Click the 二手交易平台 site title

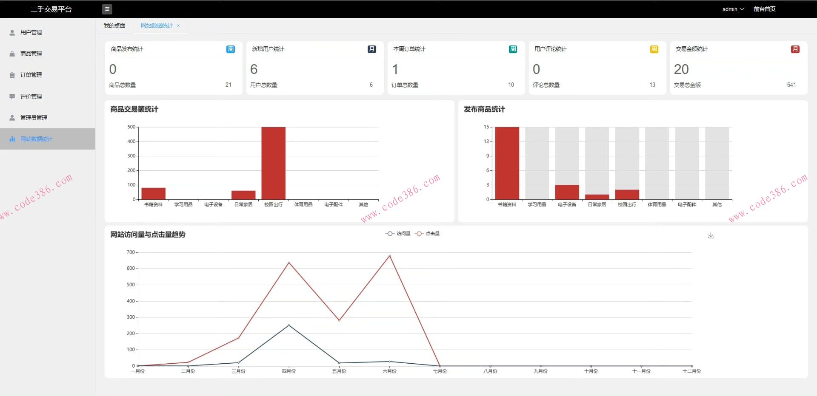tap(51, 9)
